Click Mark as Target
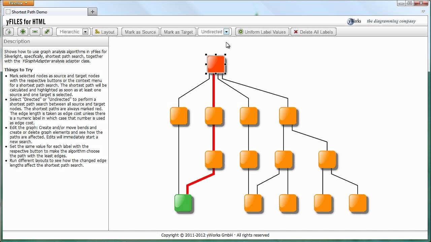 [178, 32]
